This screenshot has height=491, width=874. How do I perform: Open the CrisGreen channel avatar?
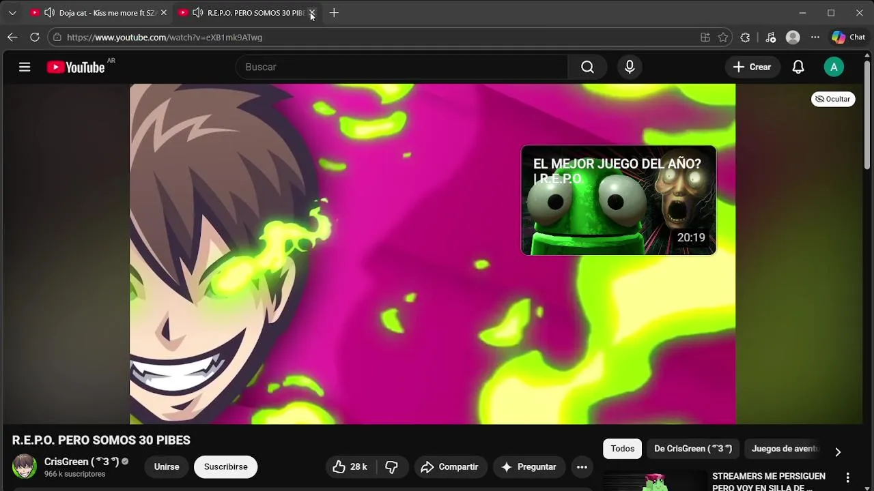coord(25,466)
